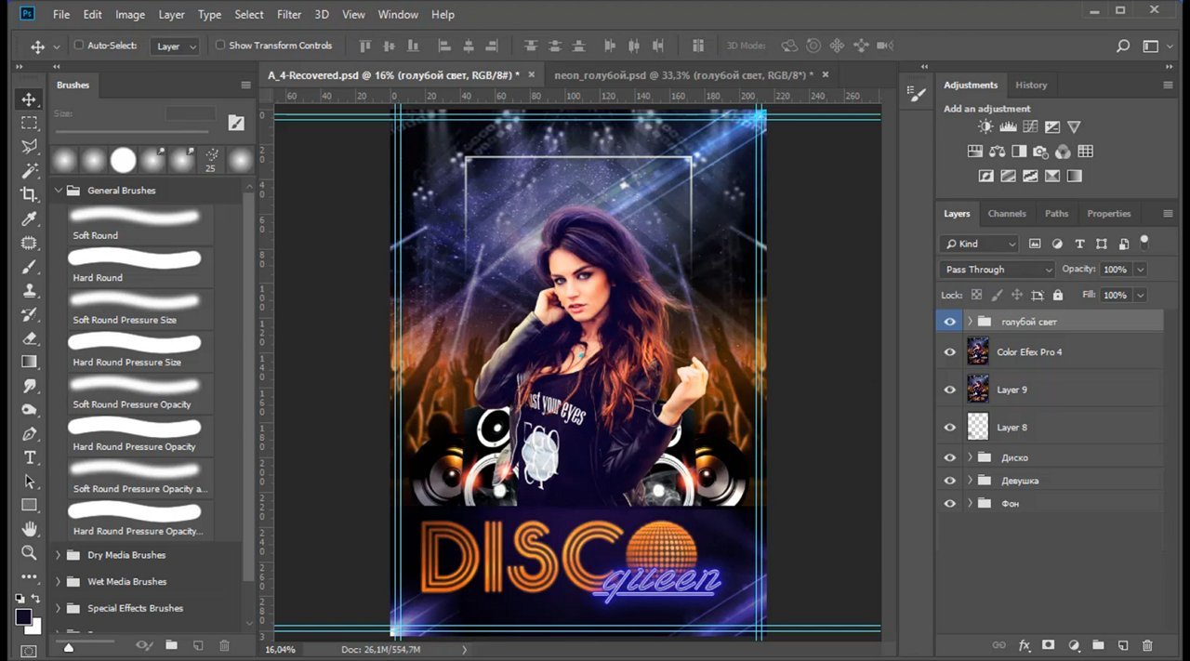The image size is (1190, 661).
Task: Select the Crop tool
Action: pos(29,194)
